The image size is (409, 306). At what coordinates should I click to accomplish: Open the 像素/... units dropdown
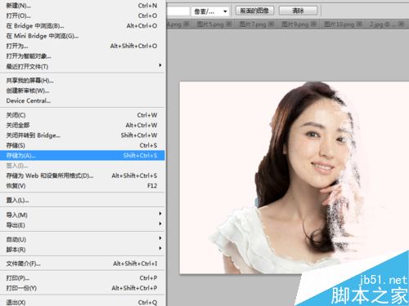[210, 11]
